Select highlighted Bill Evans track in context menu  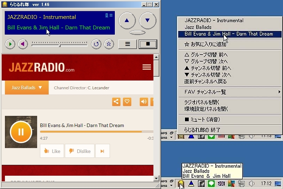point(230,34)
